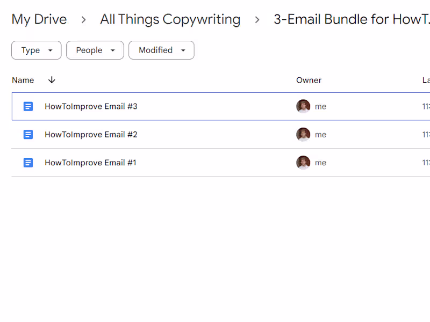Click the Google Docs icon for Email #1
This screenshot has height=322, width=430.
point(28,163)
